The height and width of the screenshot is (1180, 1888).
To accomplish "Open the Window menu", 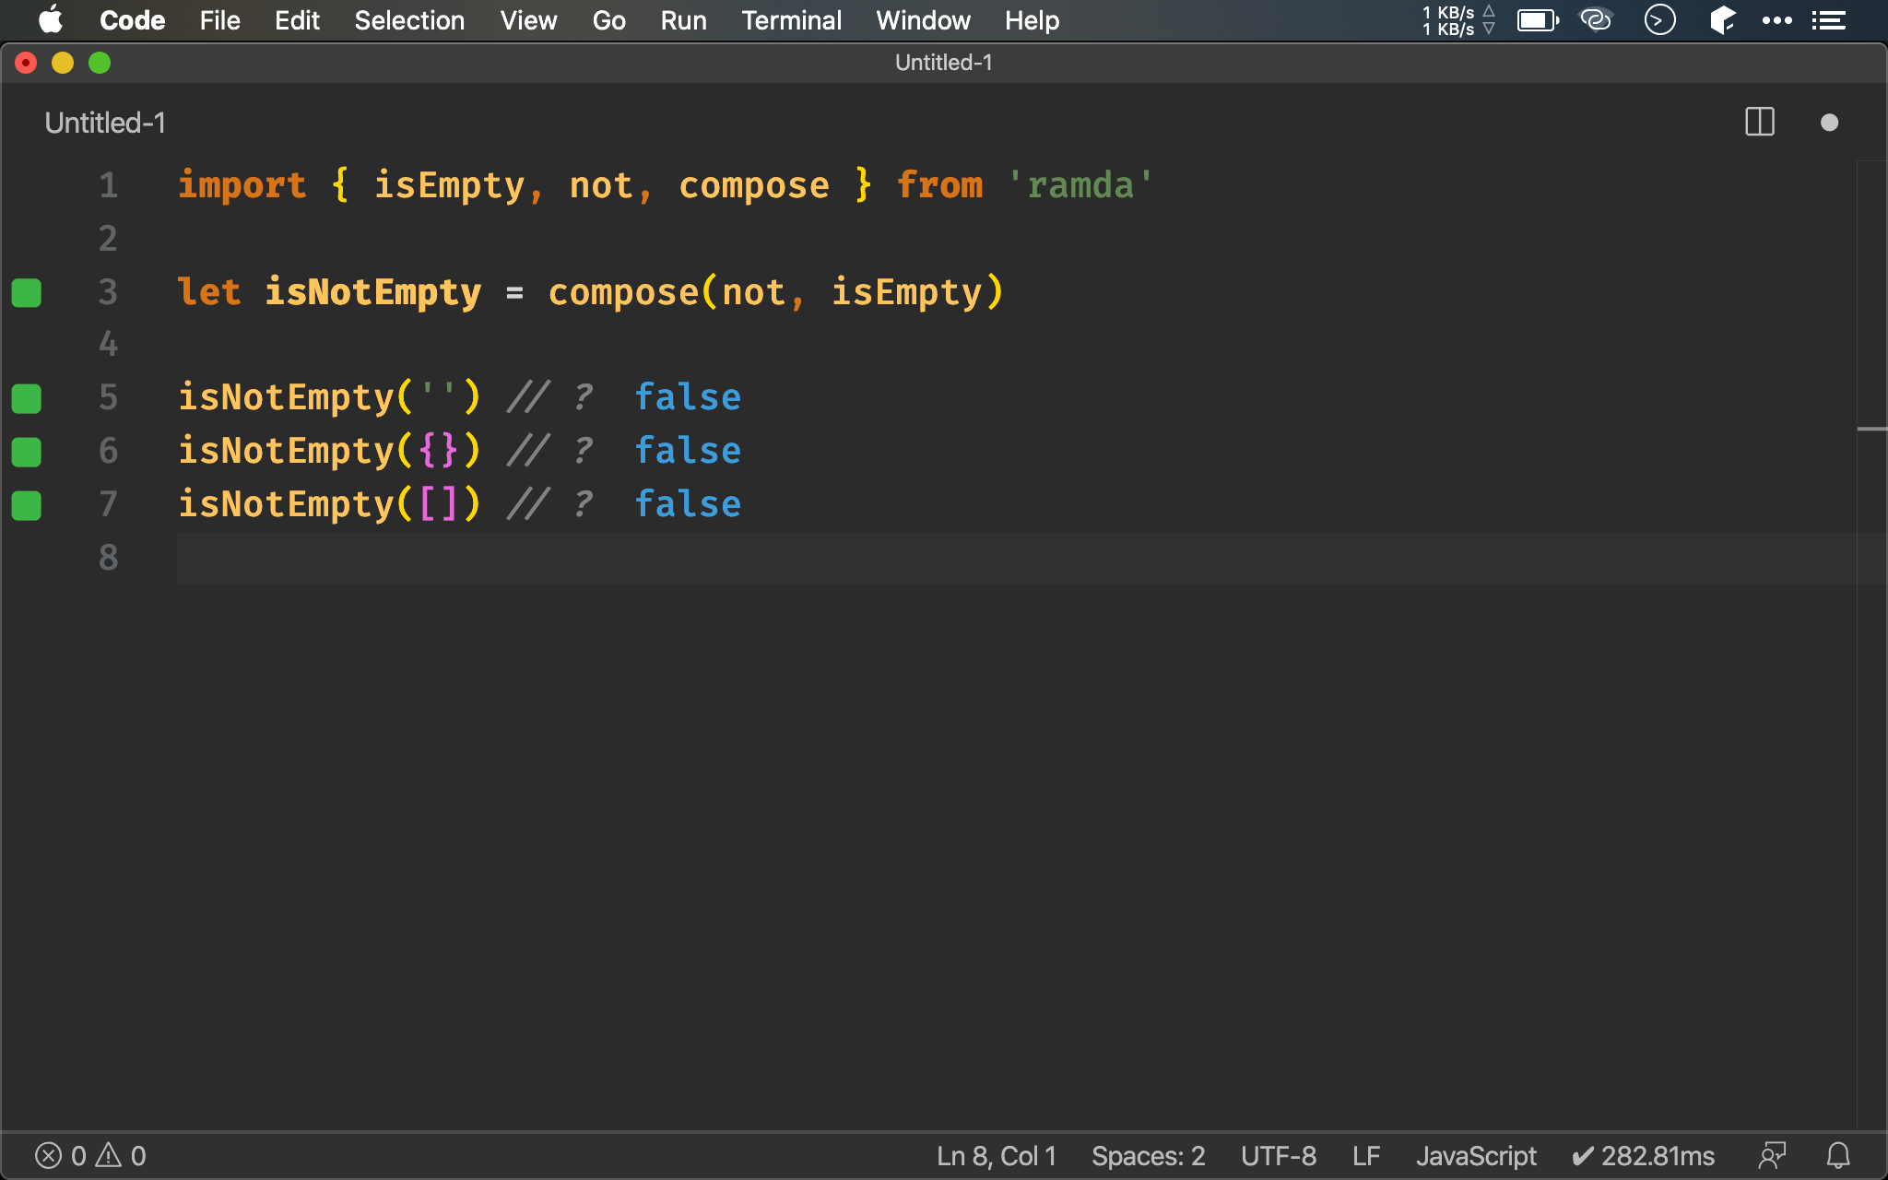I will pos(923,20).
